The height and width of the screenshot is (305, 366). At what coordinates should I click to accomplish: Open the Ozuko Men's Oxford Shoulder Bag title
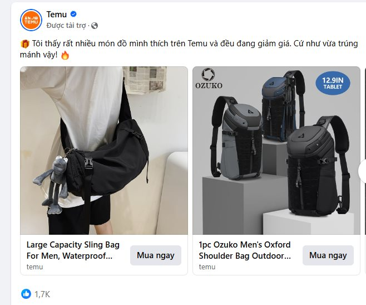click(x=245, y=250)
